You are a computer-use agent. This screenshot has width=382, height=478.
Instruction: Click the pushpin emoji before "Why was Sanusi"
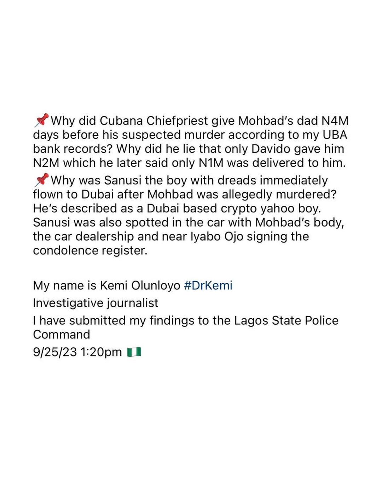[41, 180]
